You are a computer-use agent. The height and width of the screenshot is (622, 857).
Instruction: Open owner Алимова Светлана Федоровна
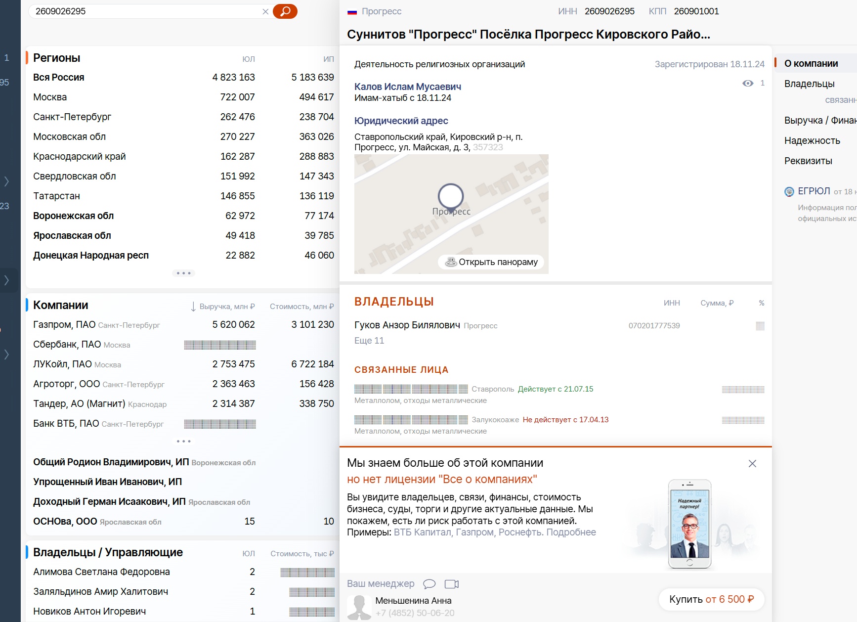click(x=101, y=572)
